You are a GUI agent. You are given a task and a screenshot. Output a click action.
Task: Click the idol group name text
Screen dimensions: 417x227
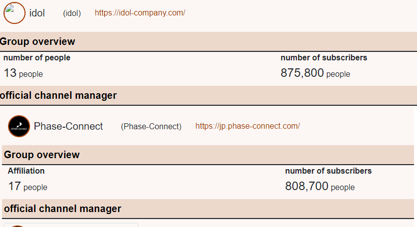[37, 13]
